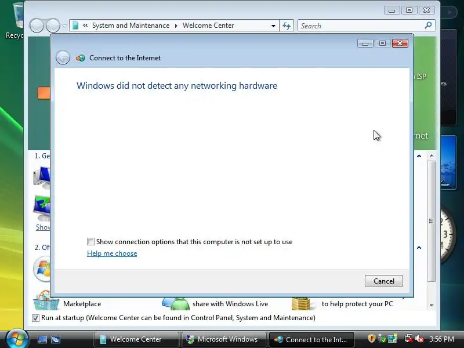
Task: Click the Explorer forward navigation button
Action: [53, 26]
